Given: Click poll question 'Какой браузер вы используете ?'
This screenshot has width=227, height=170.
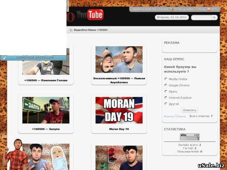Looking at the screenshot, I should coord(180,69).
